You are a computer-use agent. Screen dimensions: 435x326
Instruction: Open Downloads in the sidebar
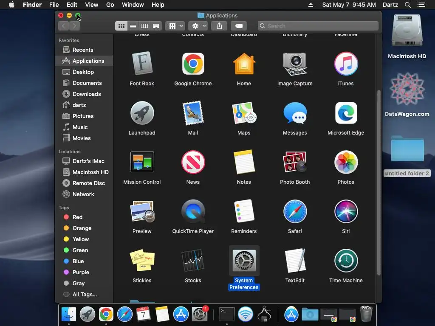(84, 94)
